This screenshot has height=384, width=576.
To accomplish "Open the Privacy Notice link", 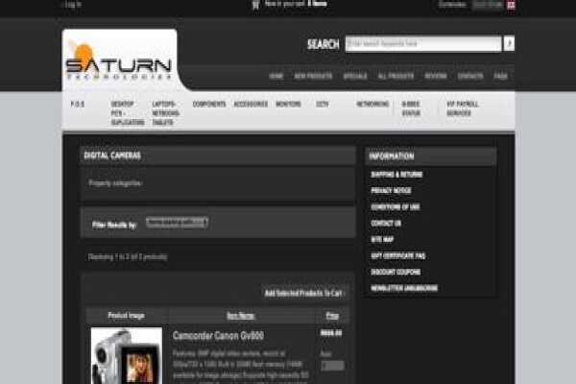I will [x=391, y=191].
